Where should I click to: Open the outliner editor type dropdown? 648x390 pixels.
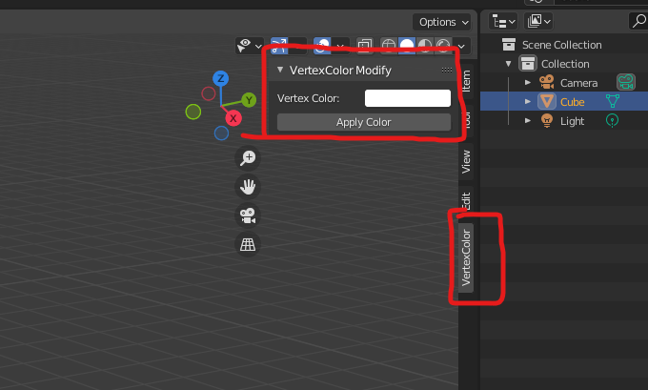[x=503, y=21]
